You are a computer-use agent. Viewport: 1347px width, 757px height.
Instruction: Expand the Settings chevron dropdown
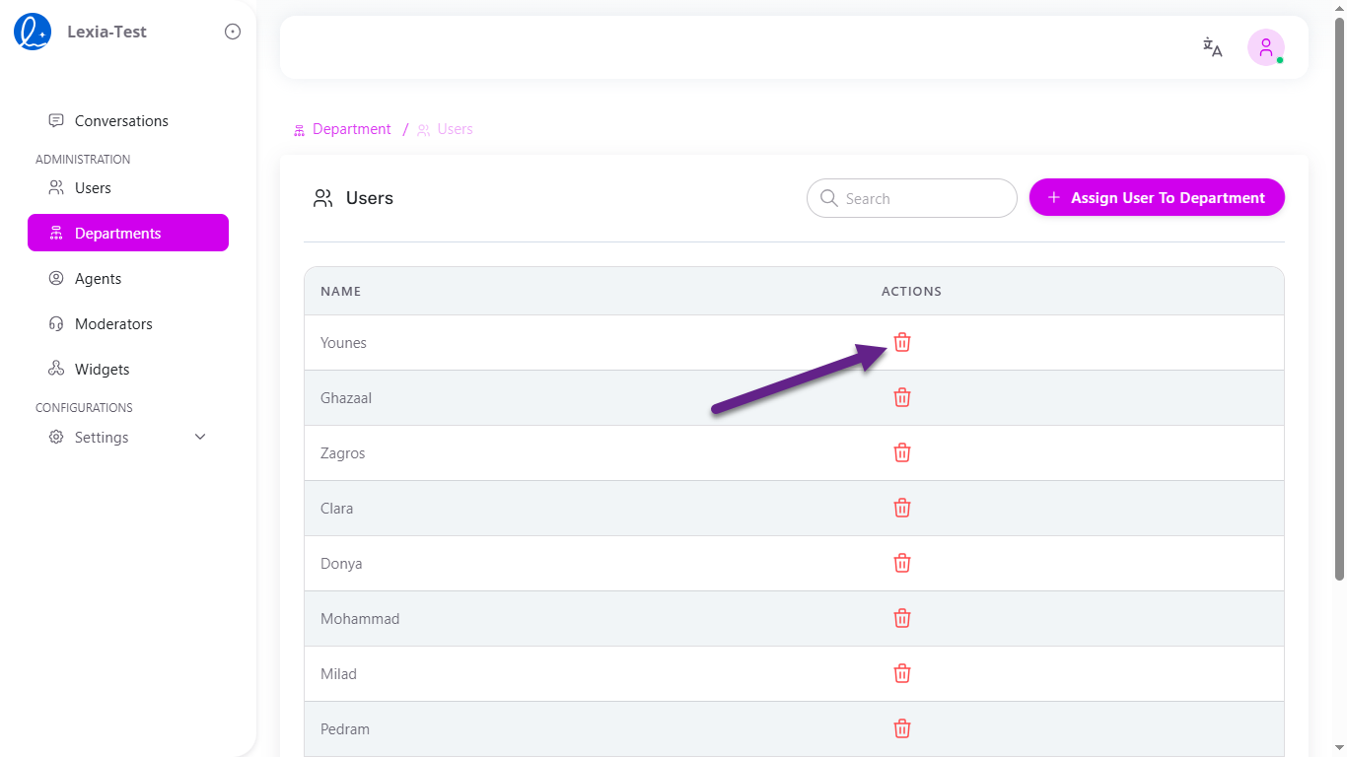pyautogui.click(x=200, y=437)
